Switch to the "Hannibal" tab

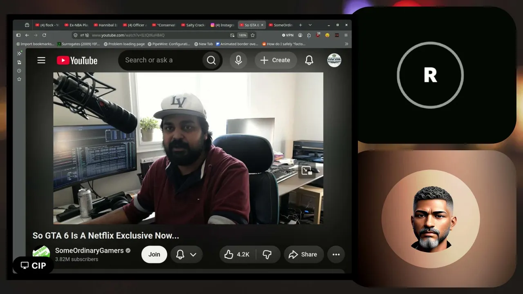click(x=105, y=25)
